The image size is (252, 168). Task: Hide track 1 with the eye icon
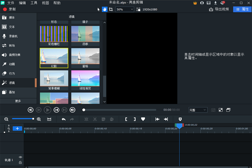coord(20,157)
